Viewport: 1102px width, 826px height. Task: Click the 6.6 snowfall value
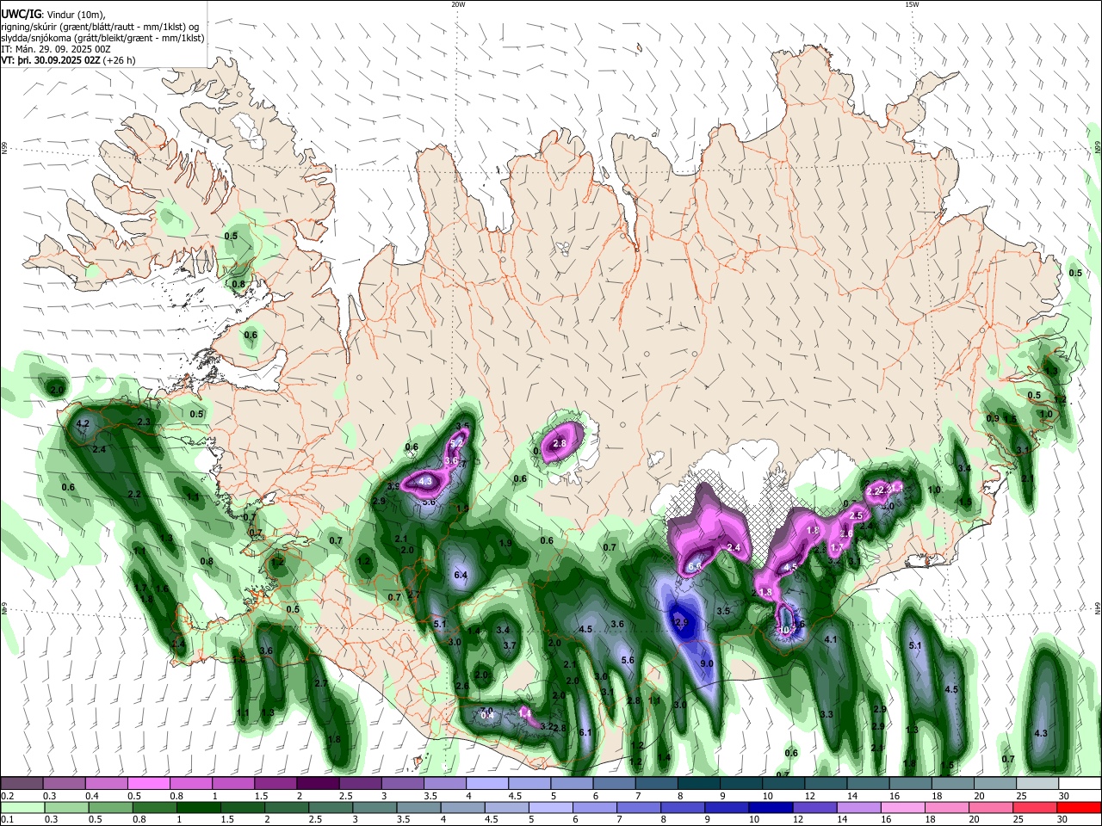pos(695,565)
